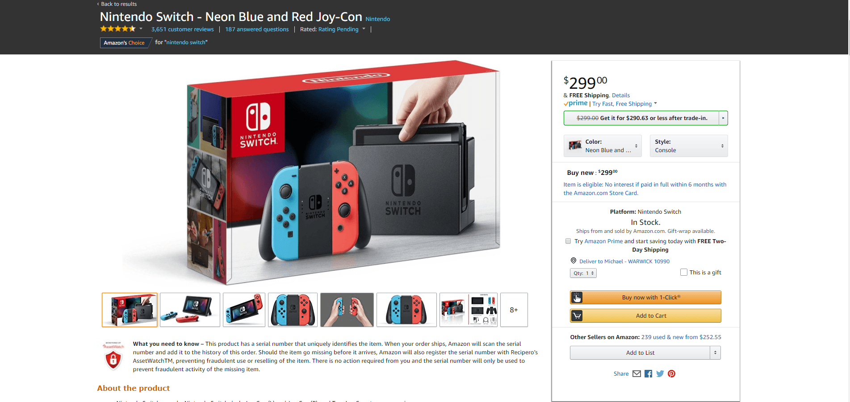Click the delivery location pin icon

[574, 261]
